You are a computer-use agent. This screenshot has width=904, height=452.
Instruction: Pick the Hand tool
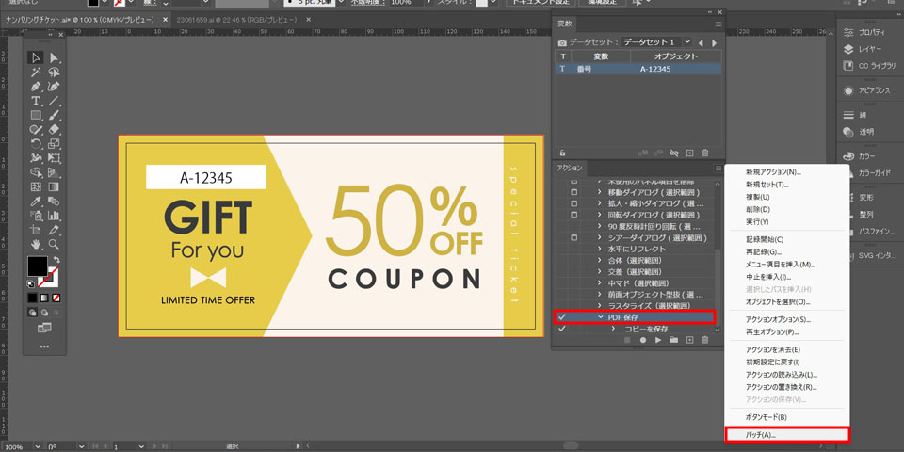click(x=36, y=244)
